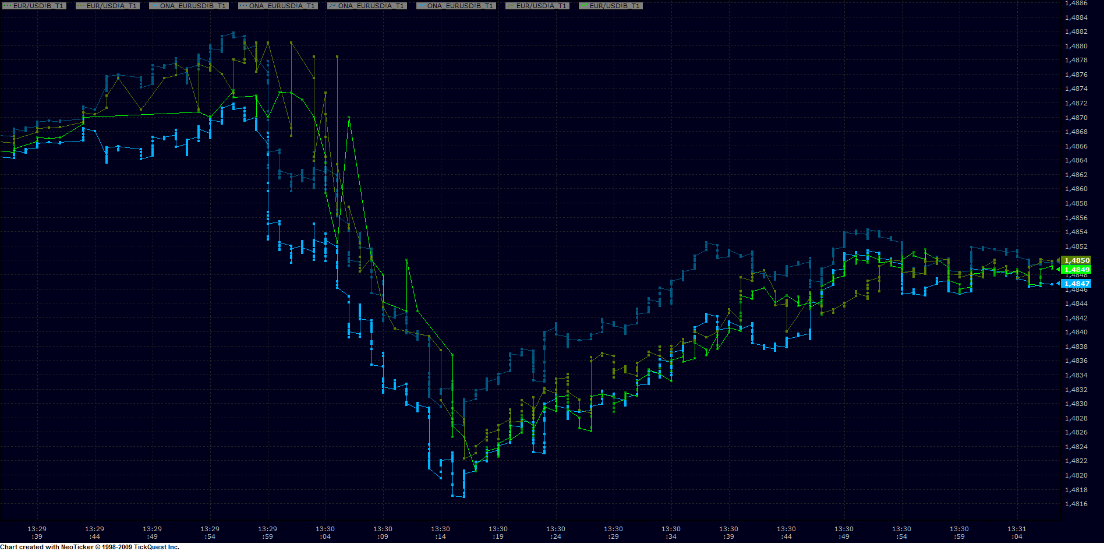
Task: Select the dotted-line ONA_EURUSD!B_T1 legend entry
Action: tap(189, 6)
